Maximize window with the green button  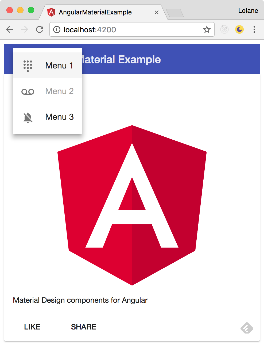[31, 10]
